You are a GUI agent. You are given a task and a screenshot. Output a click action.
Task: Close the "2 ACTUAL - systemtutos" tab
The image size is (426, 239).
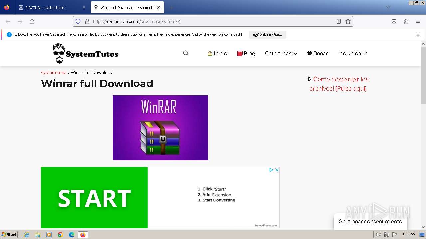click(84, 7)
